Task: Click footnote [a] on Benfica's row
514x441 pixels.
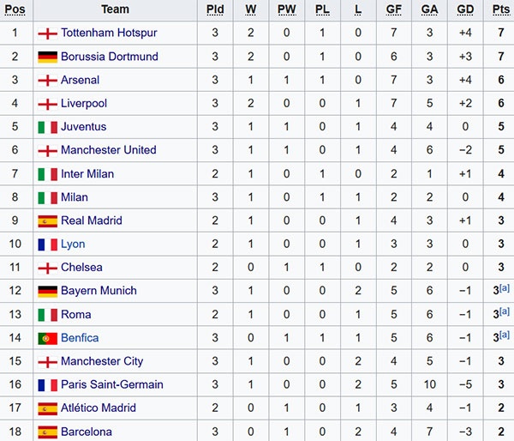Action: (505, 335)
